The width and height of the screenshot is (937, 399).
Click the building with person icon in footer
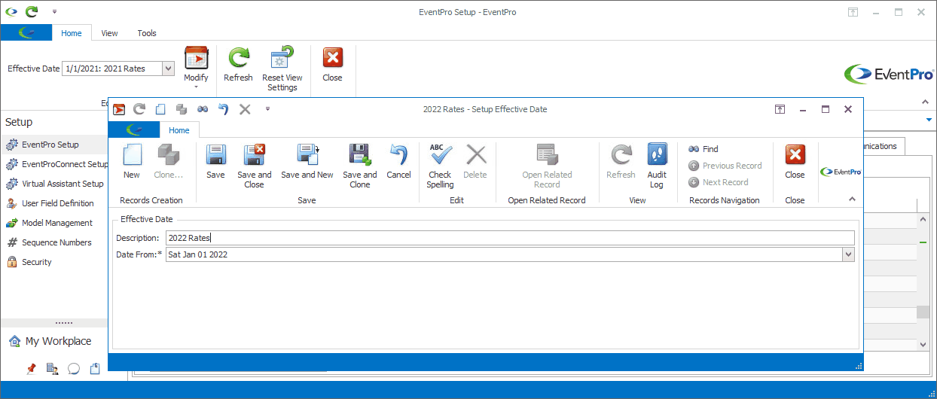click(x=52, y=369)
